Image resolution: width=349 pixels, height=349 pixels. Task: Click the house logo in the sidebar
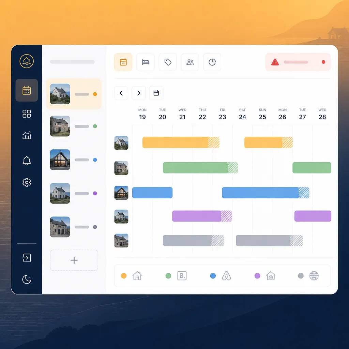pyautogui.click(x=27, y=61)
